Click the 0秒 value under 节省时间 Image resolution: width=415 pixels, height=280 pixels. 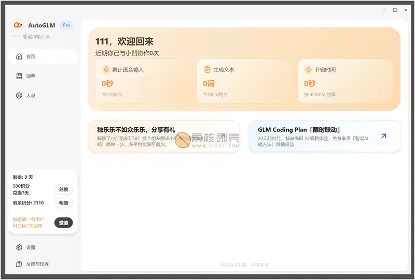[x=310, y=83]
